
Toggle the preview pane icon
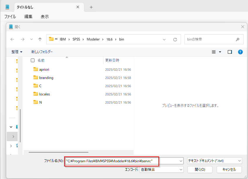click(230, 52)
